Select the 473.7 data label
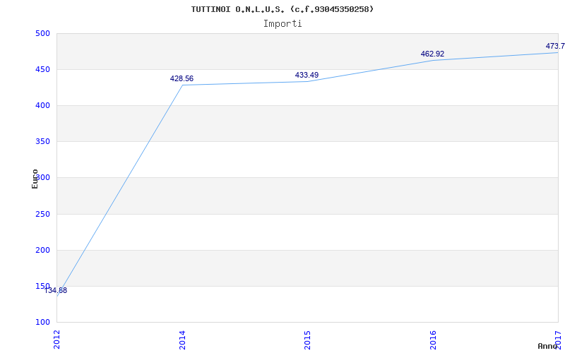This screenshot has height=353, width=565. coord(554,47)
